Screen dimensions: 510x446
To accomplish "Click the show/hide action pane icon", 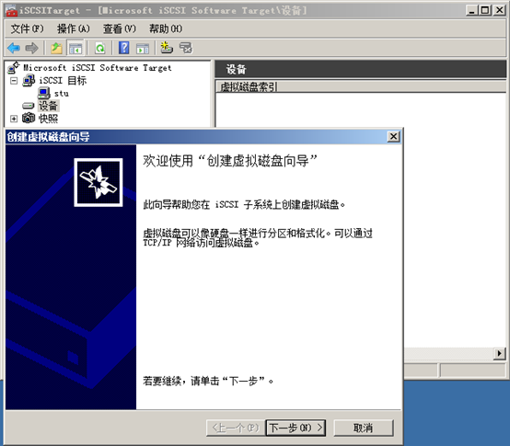I will [143, 48].
